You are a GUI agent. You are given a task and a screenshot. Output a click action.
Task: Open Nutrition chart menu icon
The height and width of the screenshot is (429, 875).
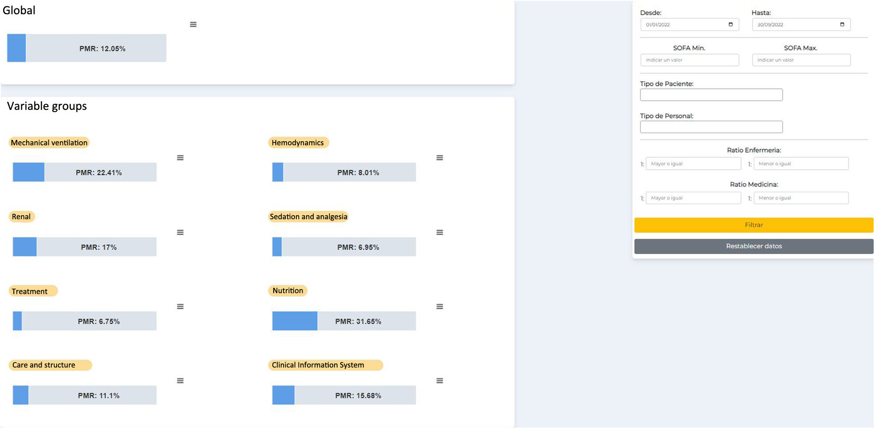tap(439, 306)
